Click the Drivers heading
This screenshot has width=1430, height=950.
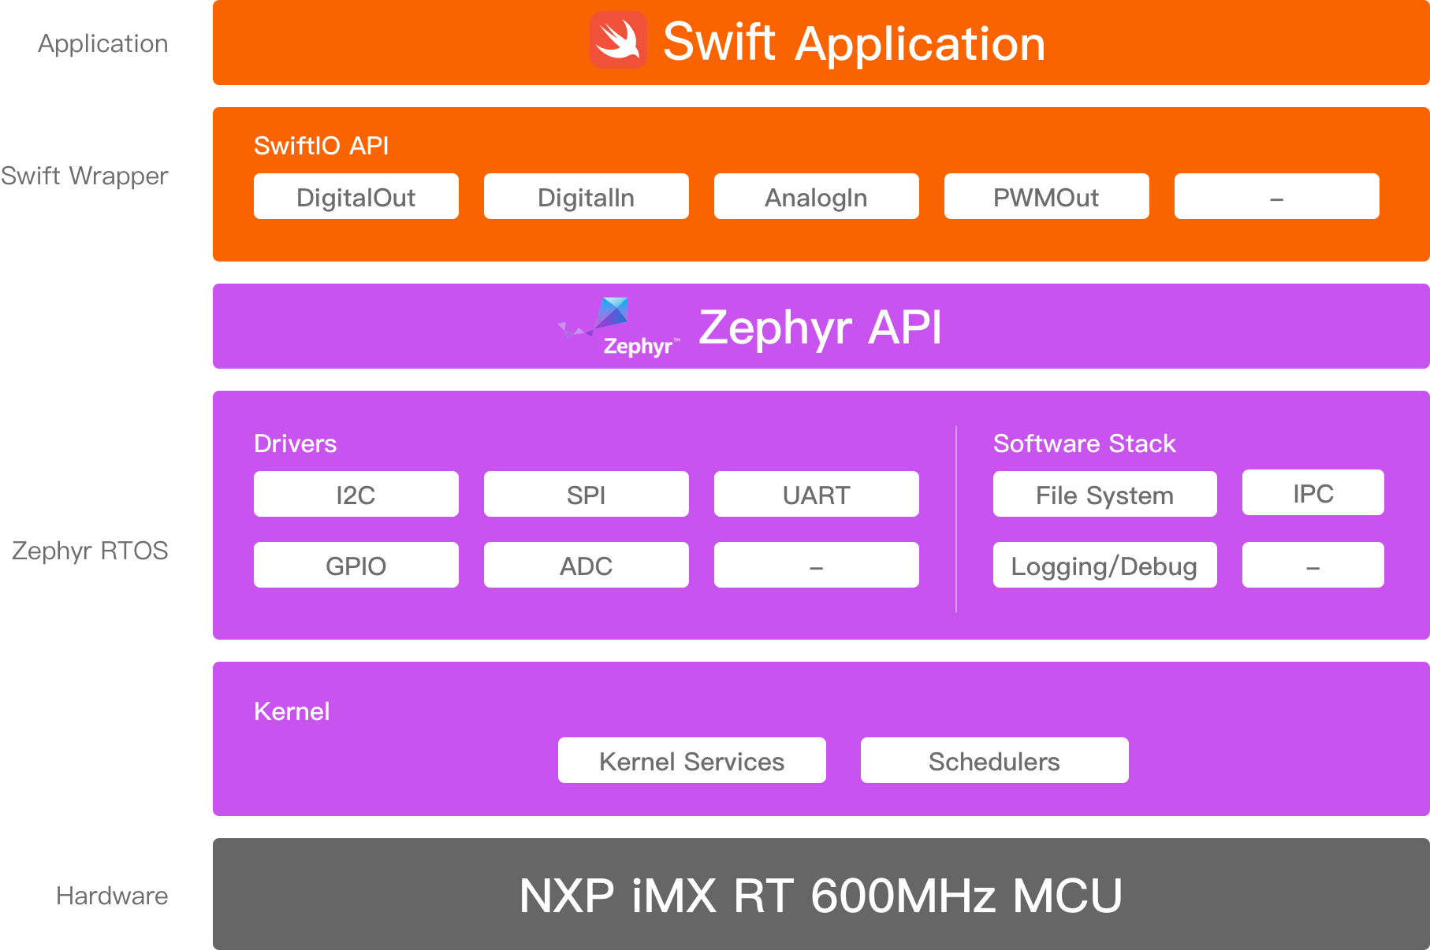pyautogui.click(x=296, y=443)
